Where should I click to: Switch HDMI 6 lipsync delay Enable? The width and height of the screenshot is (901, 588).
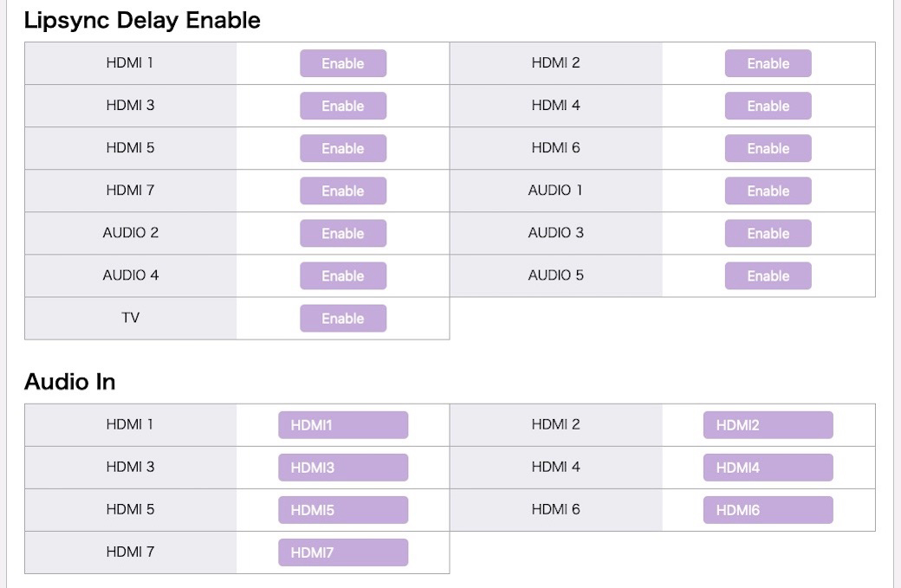pyautogui.click(x=768, y=148)
